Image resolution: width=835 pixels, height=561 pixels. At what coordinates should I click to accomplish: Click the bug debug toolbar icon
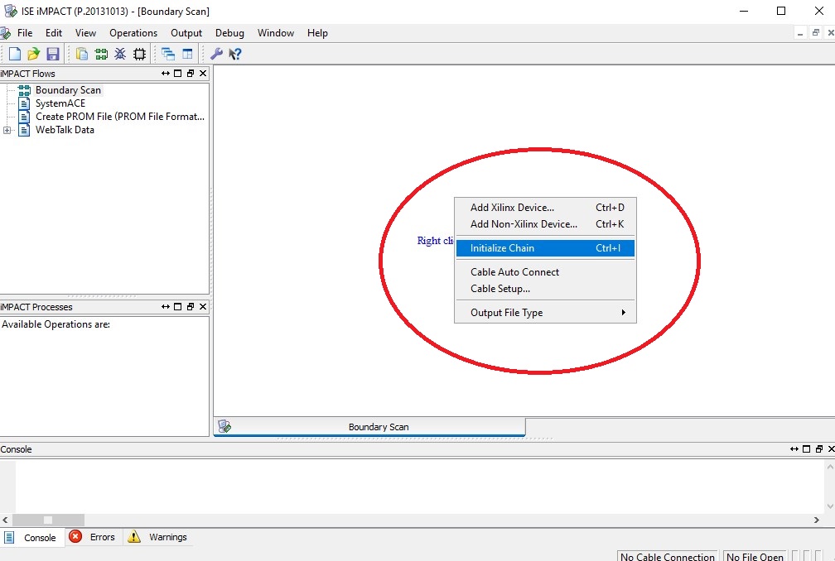click(120, 54)
